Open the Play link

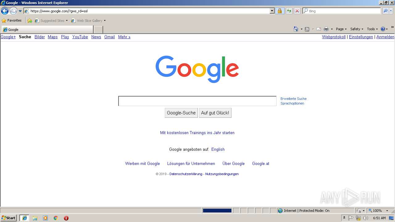point(65,37)
